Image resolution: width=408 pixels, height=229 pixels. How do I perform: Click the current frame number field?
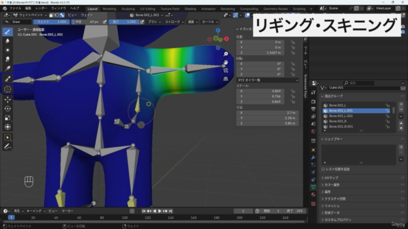243,211
